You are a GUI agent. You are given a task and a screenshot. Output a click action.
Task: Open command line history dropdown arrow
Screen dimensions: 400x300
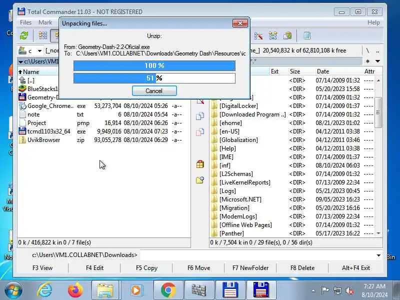click(x=378, y=255)
